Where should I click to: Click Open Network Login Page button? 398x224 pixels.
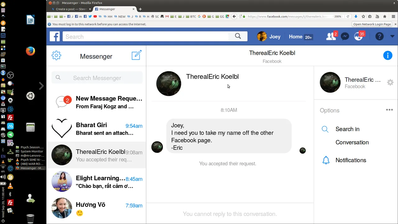(x=372, y=24)
